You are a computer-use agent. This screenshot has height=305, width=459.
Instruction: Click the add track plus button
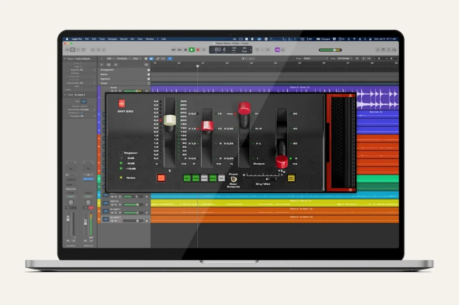102,65
